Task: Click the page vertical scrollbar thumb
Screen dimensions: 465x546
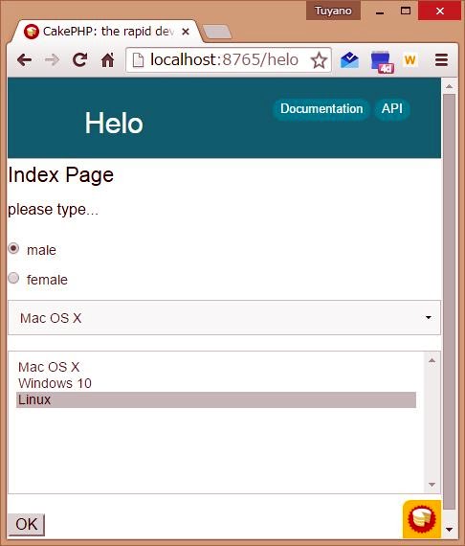Action: click(450, 302)
